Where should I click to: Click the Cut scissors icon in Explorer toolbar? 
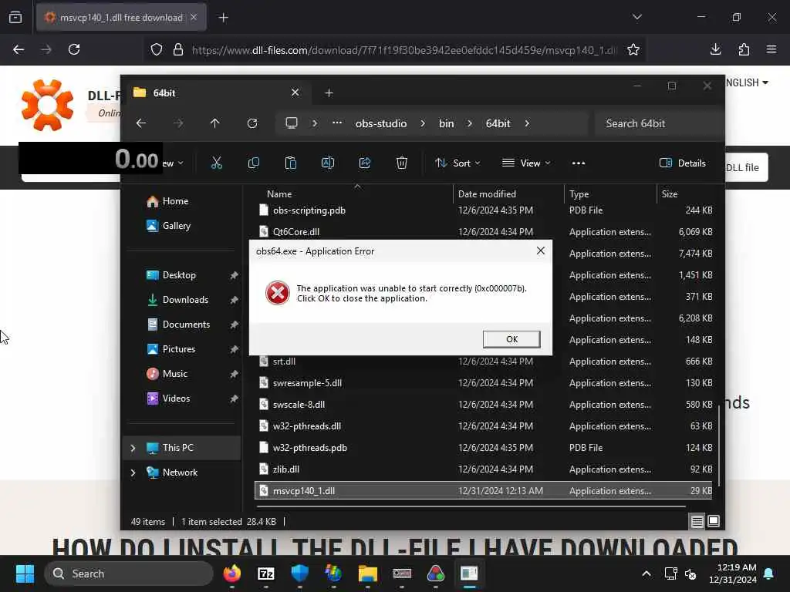(x=216, y=163)
